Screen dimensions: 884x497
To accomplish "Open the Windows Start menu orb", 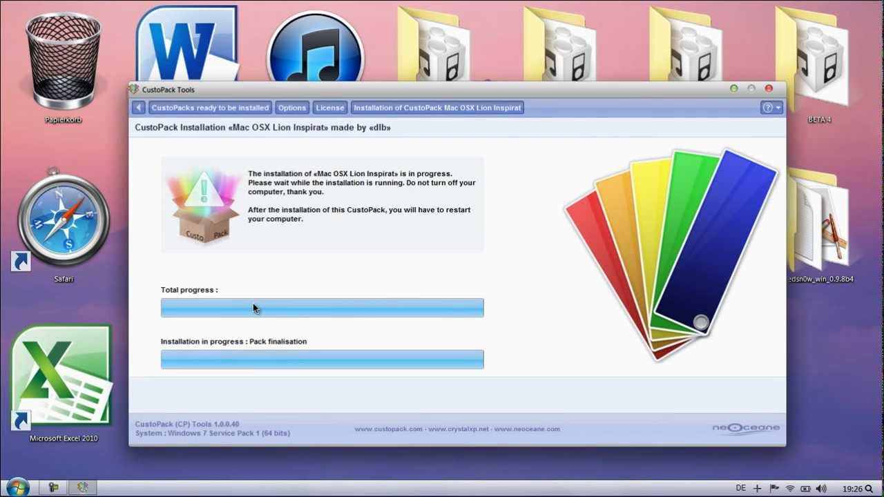I will (x=17, y=487).
